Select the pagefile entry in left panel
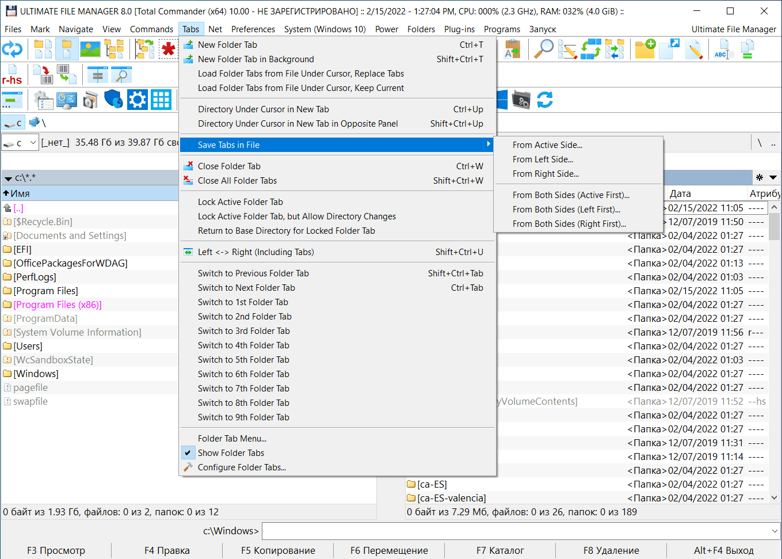 click(x=30, y=387)
